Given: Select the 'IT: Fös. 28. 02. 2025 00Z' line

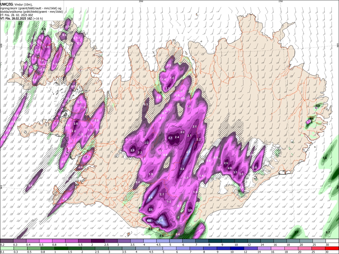Looking at the screenshot, I should pos(17,15).
